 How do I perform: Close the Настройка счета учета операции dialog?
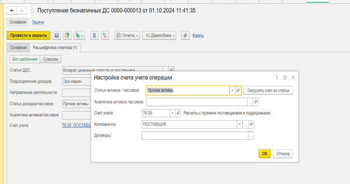(293, 77)
